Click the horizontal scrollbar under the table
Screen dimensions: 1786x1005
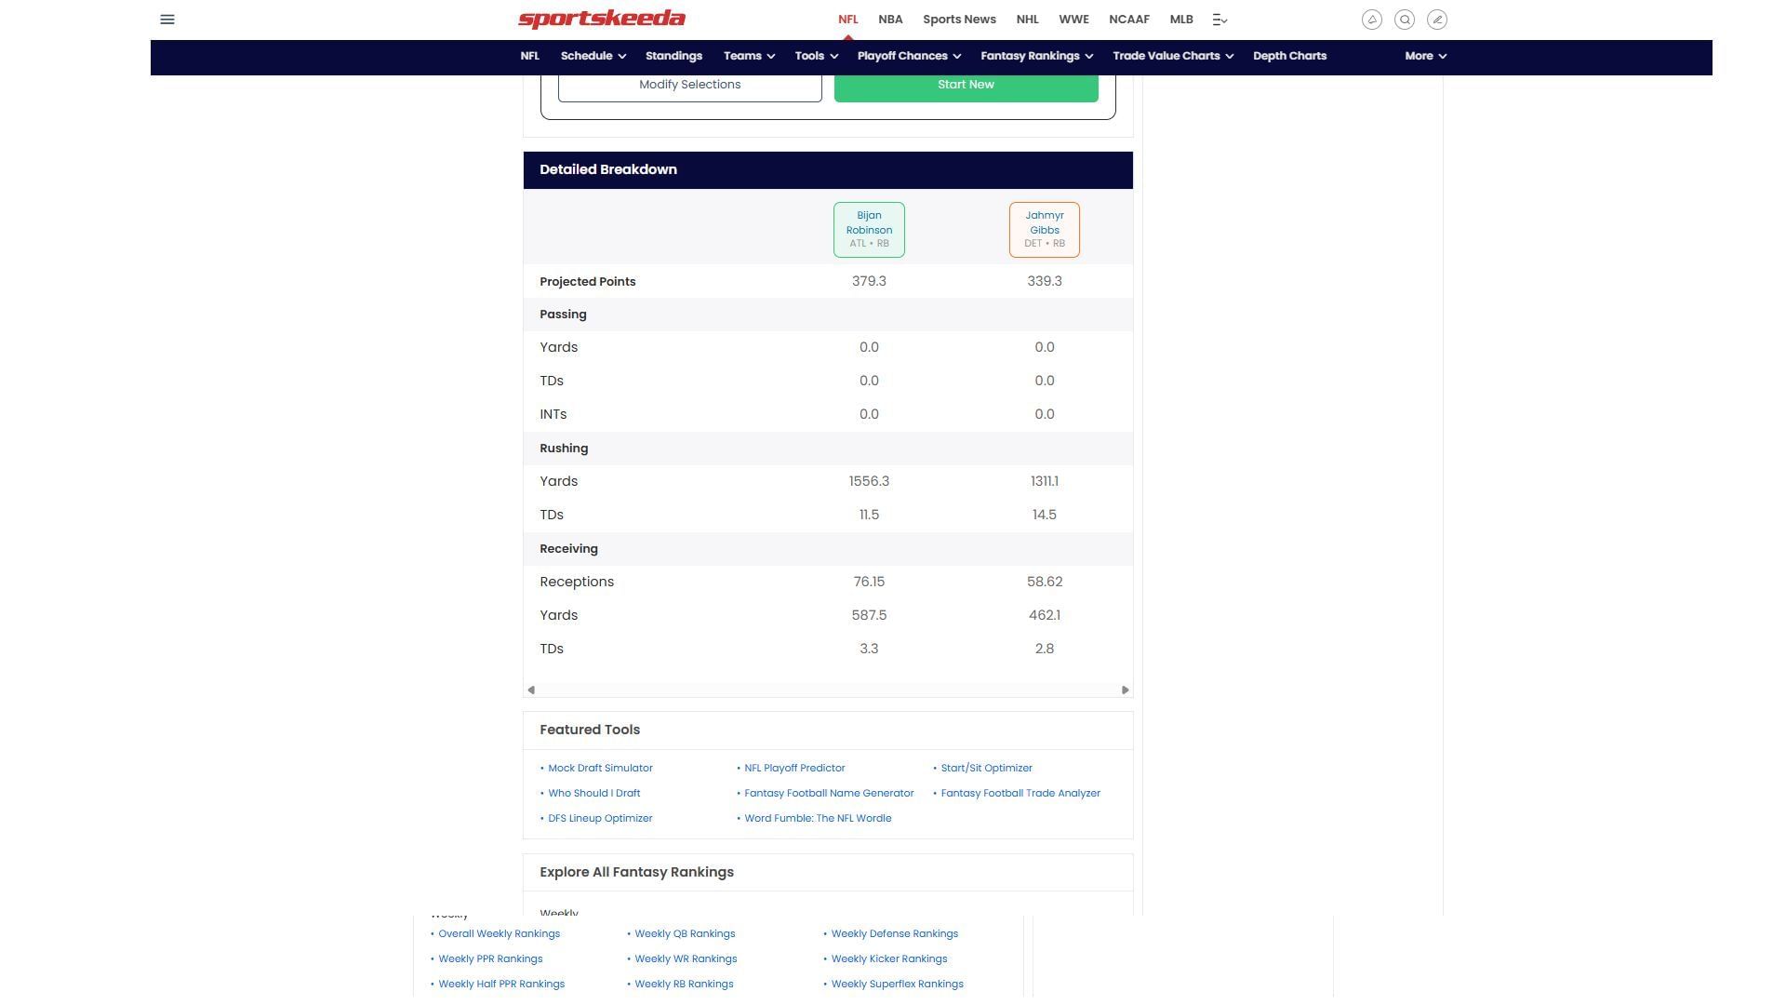tap(828, 690)
